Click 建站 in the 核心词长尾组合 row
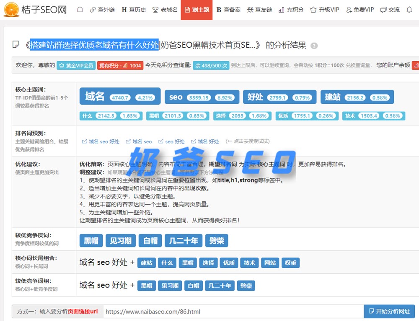The height and width of the screenshot is (321, 419). point(146,263)
